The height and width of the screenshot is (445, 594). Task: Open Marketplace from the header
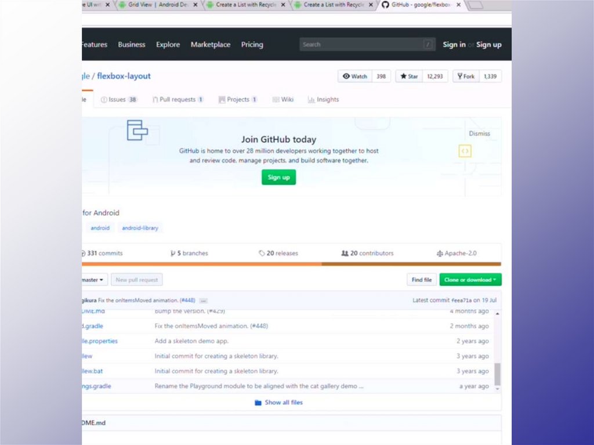[210, 44]
